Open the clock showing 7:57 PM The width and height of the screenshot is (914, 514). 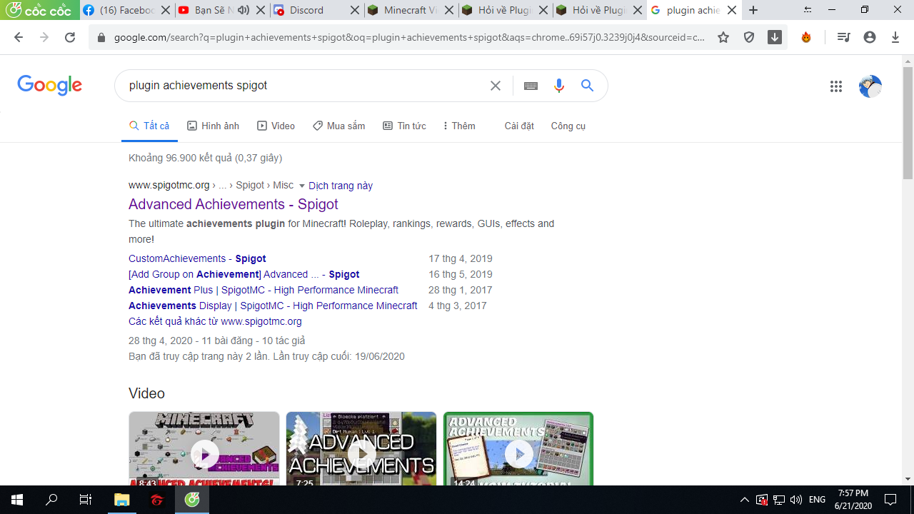coord(853,500)
